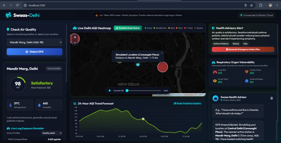This screenshot has height=143, width=281.
Task: Click the Connected to Elastic Cloud status
Action: point(257,15)
